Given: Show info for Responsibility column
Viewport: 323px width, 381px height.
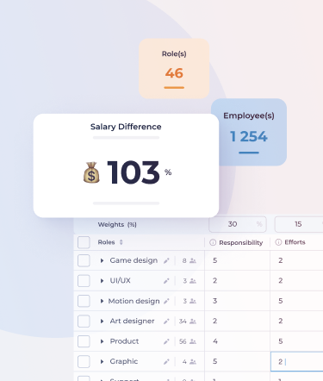Looking at the screenshot, I should coord(213,242).
